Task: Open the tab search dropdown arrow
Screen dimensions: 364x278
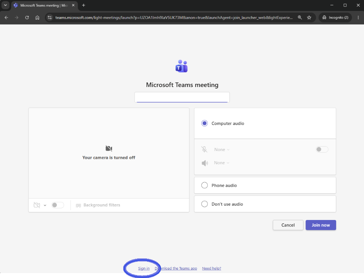Action: point(5,5)
